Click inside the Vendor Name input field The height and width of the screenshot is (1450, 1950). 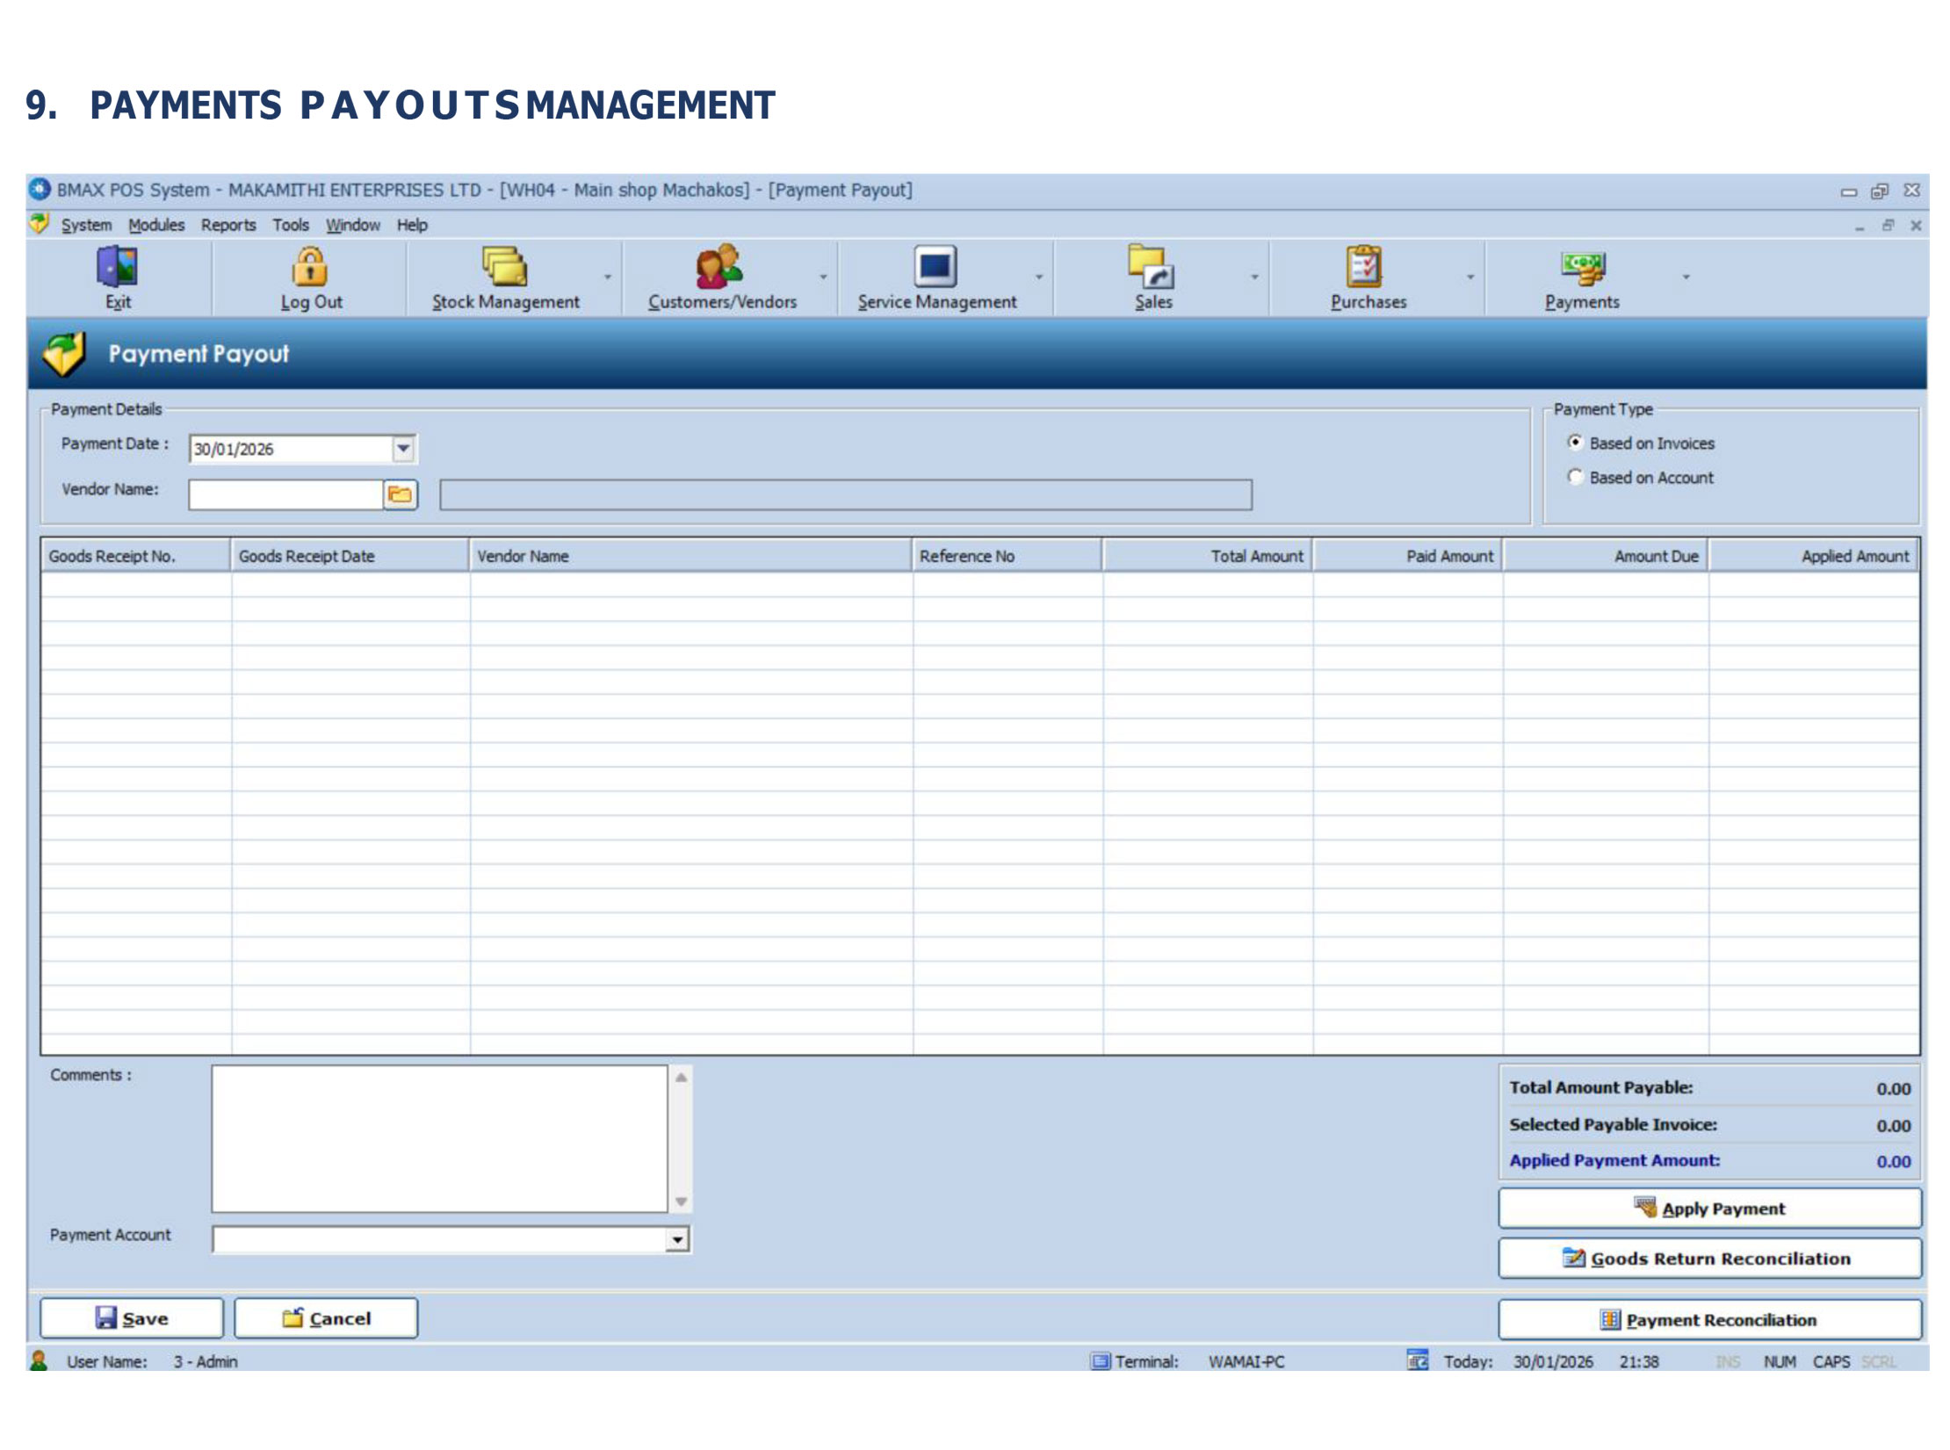[x=285, y=494]
